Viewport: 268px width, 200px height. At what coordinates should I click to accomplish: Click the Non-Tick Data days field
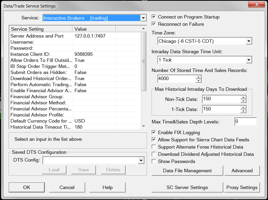pyautogui.click(x=222, y=99)
